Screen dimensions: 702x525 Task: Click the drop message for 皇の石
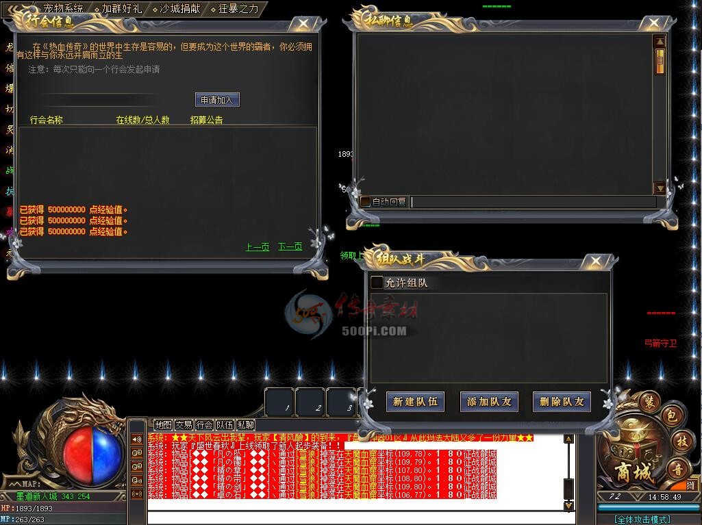323,495
